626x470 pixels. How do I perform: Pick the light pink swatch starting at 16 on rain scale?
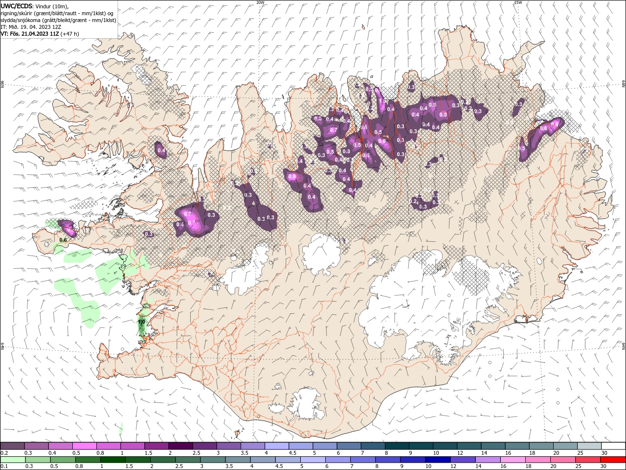(x=513, y=460)
